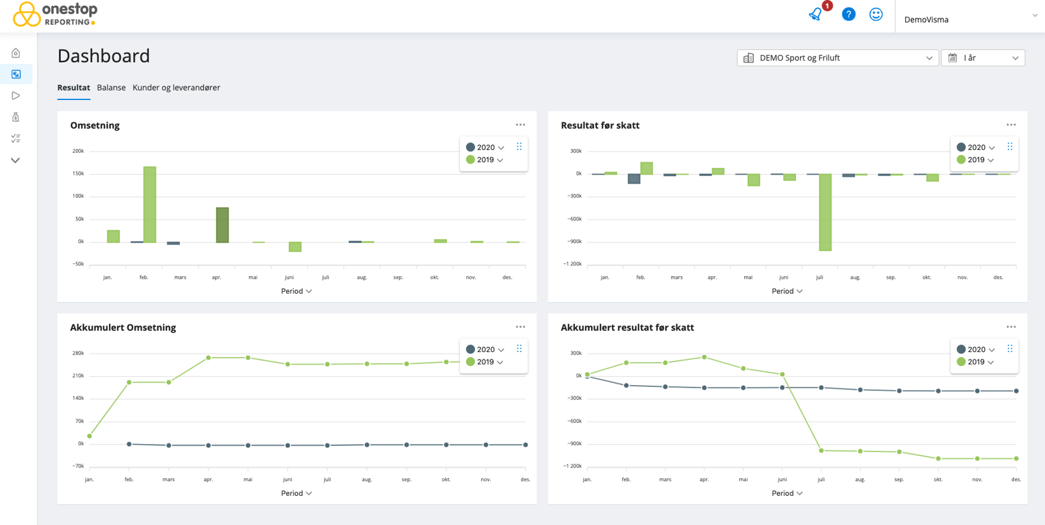Click green 2019 swatch in Resultat før skatt
The width and height of the screenshot is (1045, 525).
961,160
